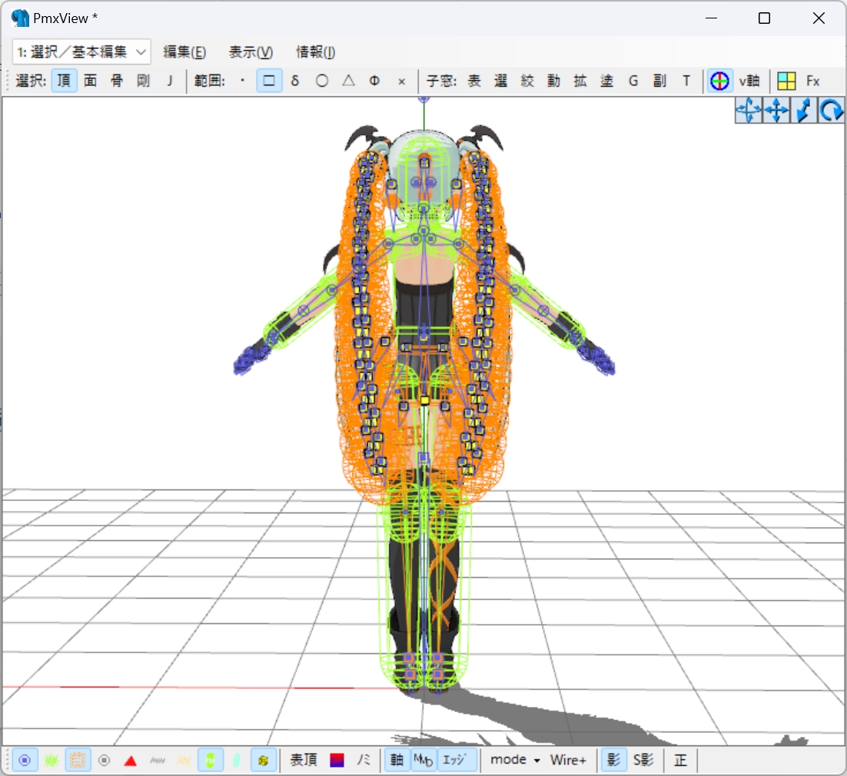Expand the 1: 選択／基本編集 mode dropdown
The image size is (847, 776).
click(x=81, y=51)
